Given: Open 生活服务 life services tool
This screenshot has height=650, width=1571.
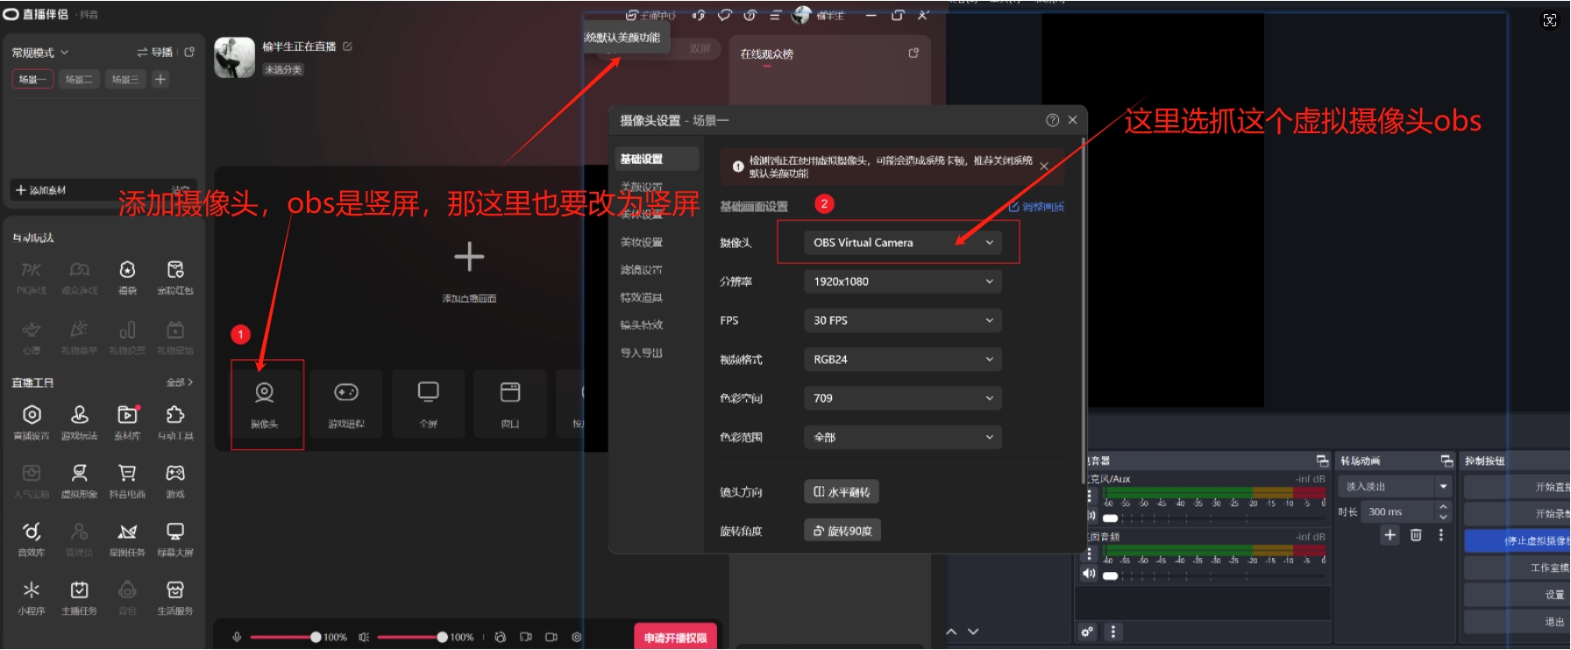Looking at the screenshot, I should click(175, 598).
